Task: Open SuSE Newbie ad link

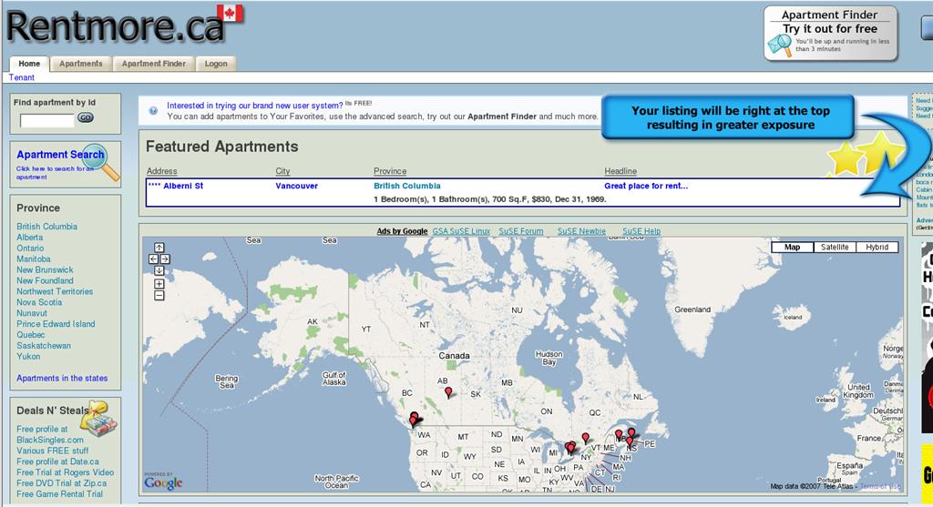Action: tap(581, 231)
